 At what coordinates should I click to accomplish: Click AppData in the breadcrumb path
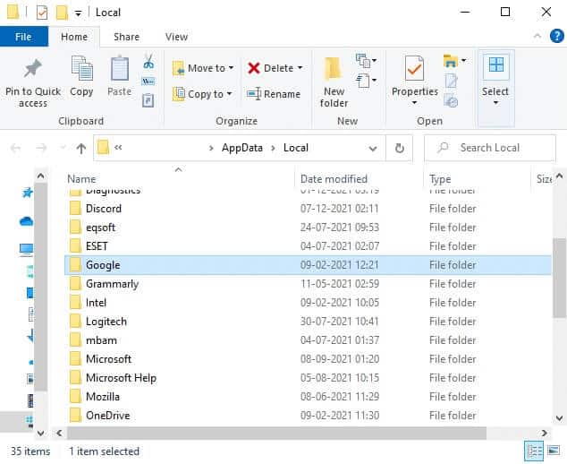(x=242, y=148)
